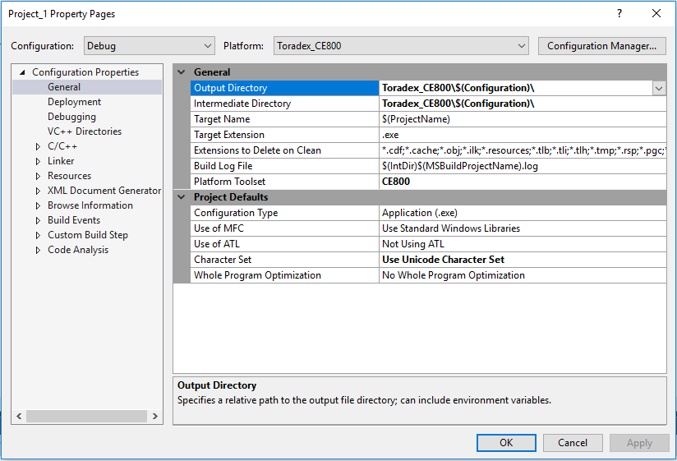
Task: Click the tree scrollbar left arrow
Action: click(19, 416)
